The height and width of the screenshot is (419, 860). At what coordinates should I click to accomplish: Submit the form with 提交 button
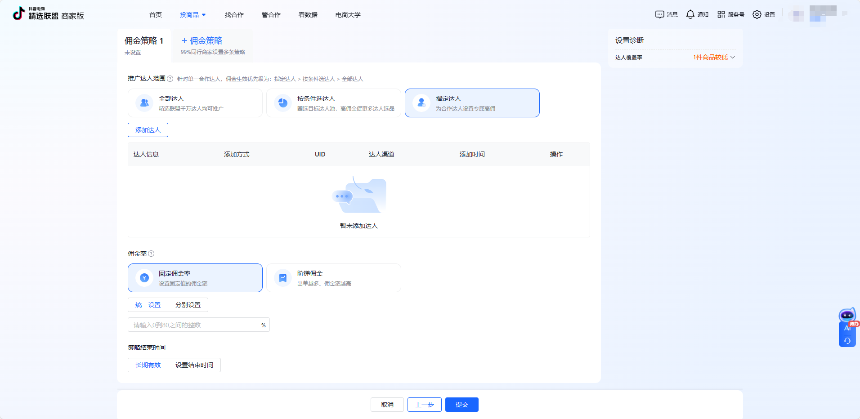pyautogui.click(x=461, y=405)
